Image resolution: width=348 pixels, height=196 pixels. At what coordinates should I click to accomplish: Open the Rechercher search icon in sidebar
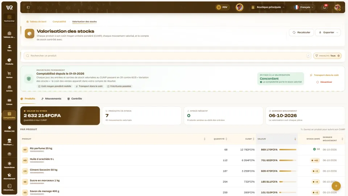pyautogui.click(x=9, y=18)
